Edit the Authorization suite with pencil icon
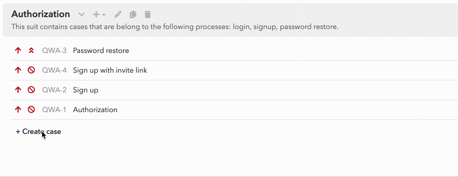This screenshot has width=458, height=177. click(x=118, y=15)
